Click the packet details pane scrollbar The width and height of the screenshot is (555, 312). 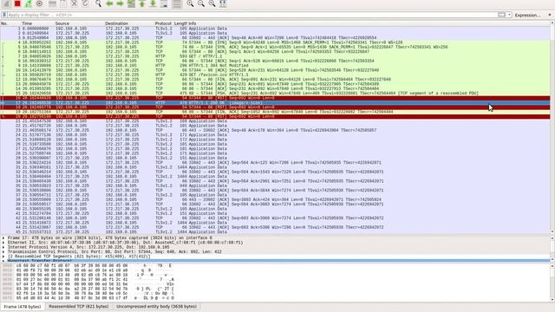tap(552, 249)
